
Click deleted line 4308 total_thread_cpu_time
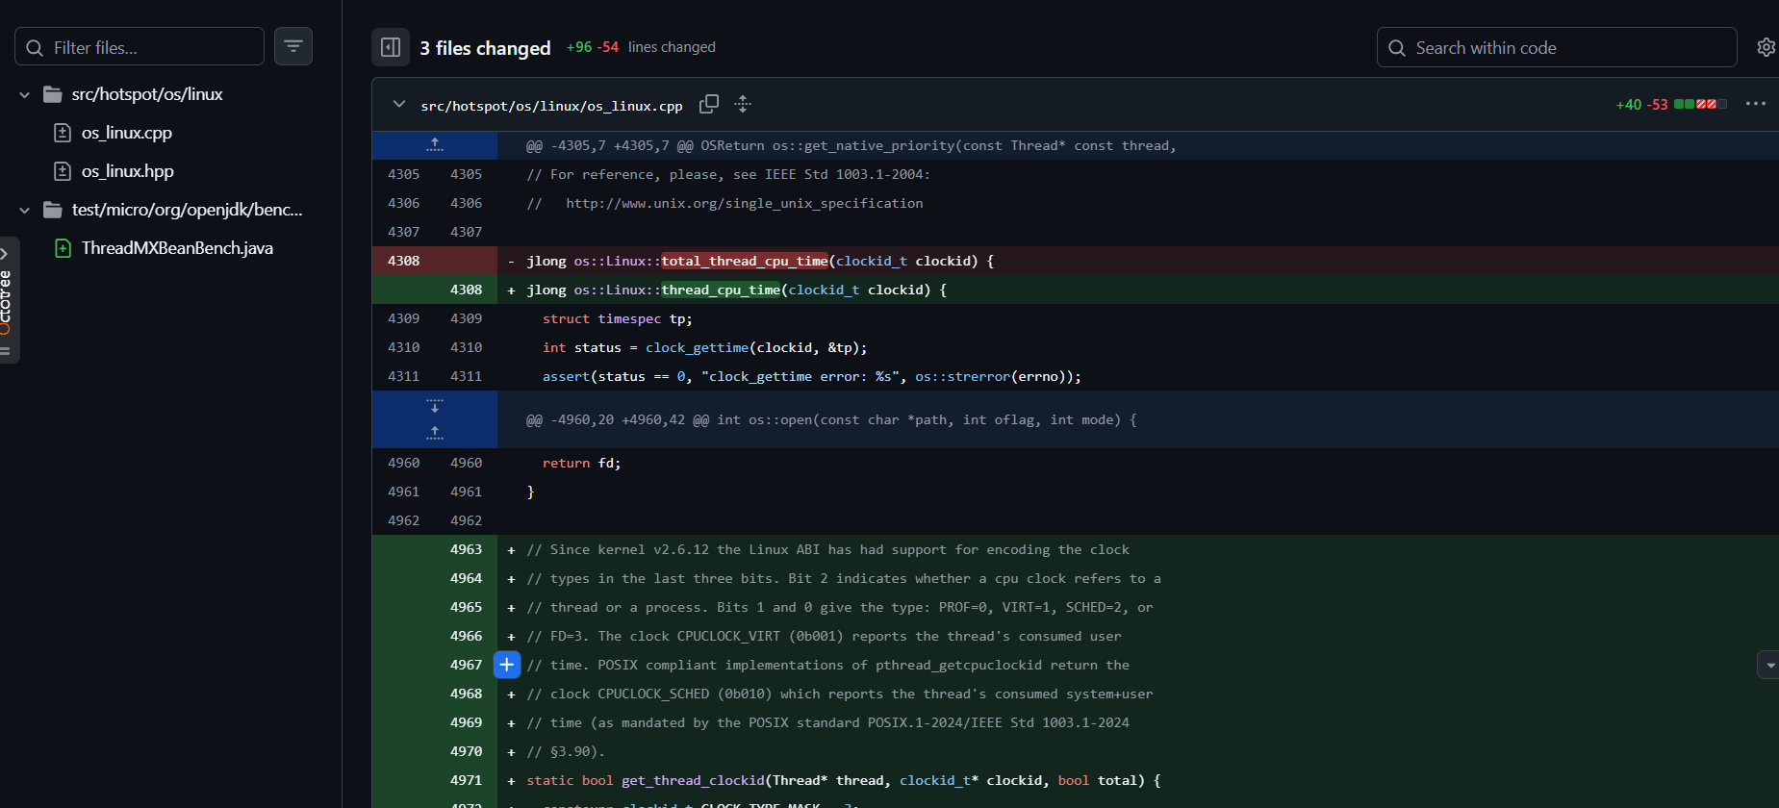[1076, 261]
